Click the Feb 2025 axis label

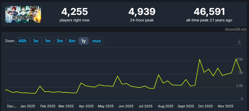click(48, 106)
